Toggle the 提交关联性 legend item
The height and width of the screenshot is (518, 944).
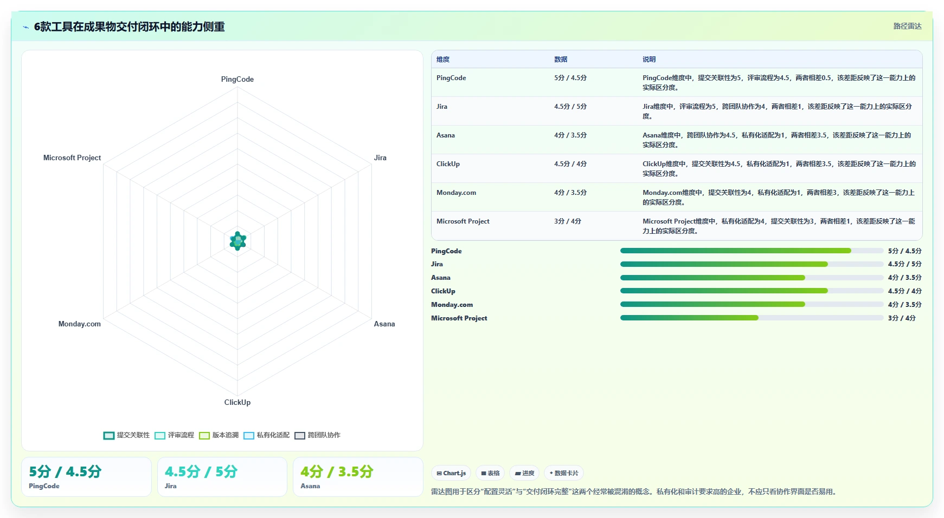[x=126, y=435]
